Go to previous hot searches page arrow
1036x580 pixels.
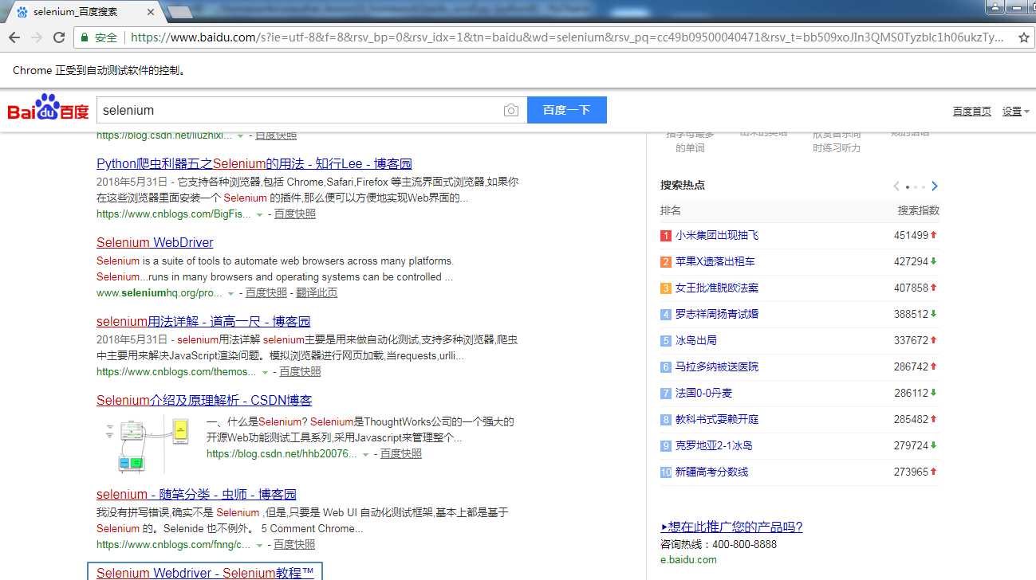896,186
